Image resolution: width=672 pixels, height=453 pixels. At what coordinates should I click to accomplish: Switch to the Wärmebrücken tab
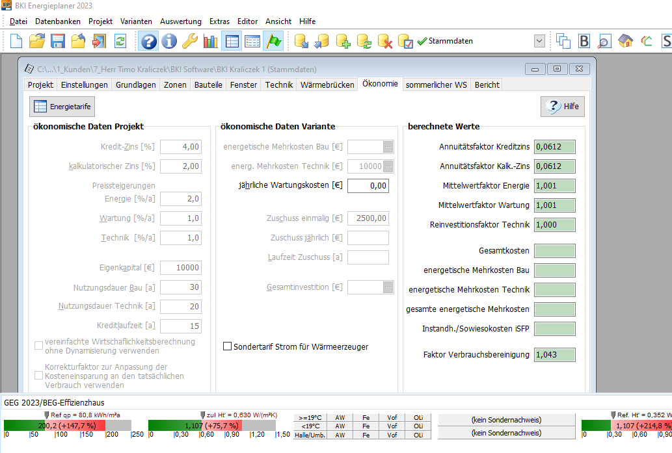coord(327,84)
